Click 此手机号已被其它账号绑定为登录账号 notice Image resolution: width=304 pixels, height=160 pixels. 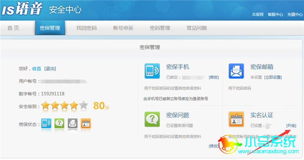pos(175,99)
